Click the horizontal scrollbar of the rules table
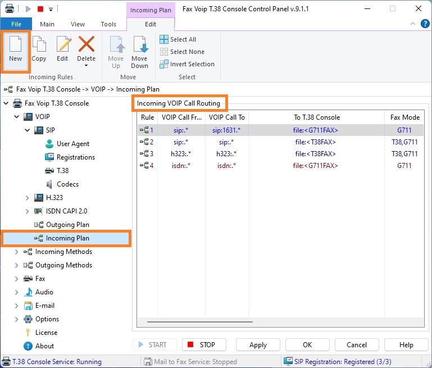The width and height of the screenshot is (432, 368). point(200,322)
